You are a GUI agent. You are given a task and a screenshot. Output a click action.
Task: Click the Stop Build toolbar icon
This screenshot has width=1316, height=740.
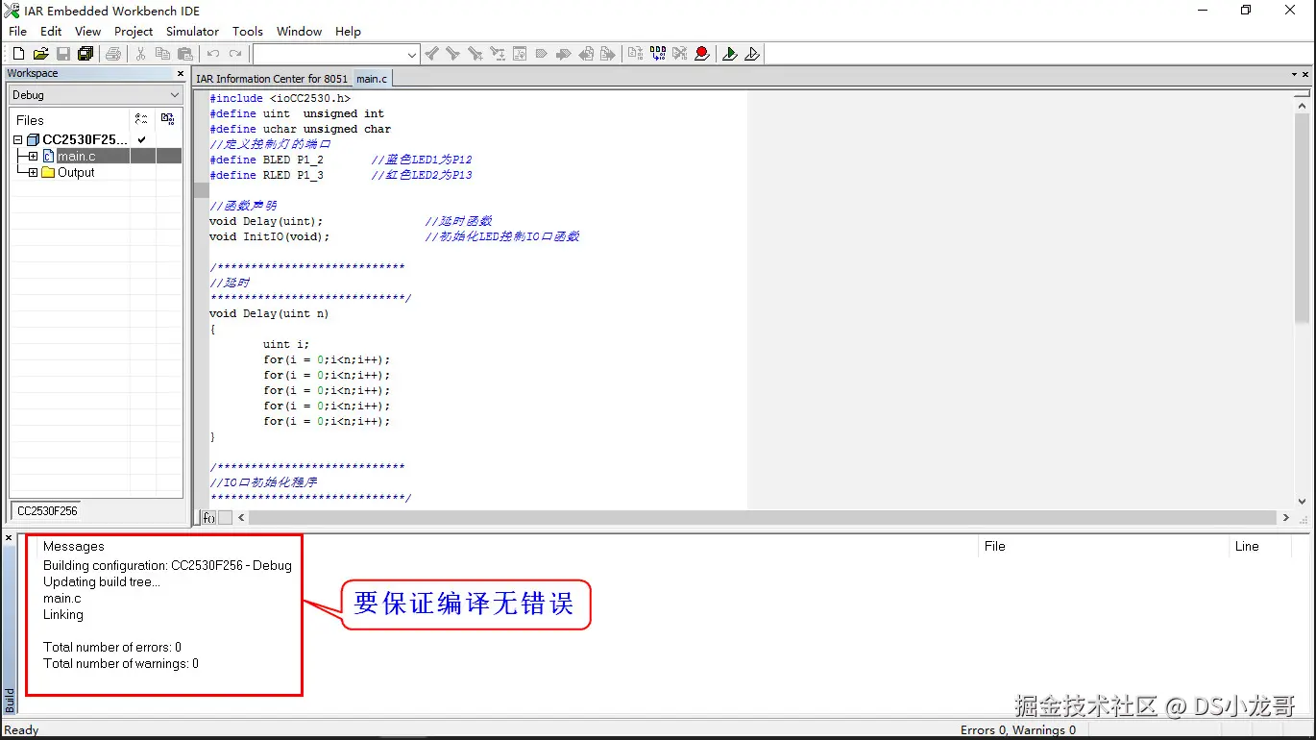pos(679,54)
